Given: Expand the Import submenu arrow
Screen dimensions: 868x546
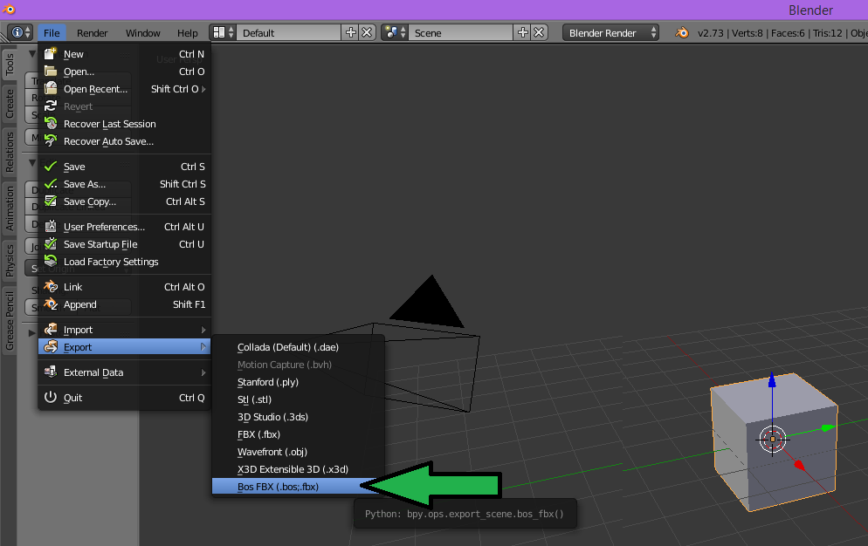Looking at the screenshot, I should [203, 330].
